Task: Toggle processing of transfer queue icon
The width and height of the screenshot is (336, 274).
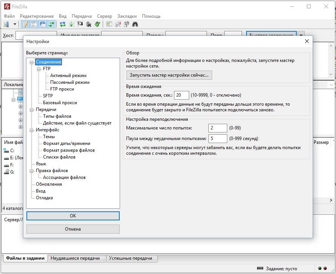Action: click(x=71, y=24)
